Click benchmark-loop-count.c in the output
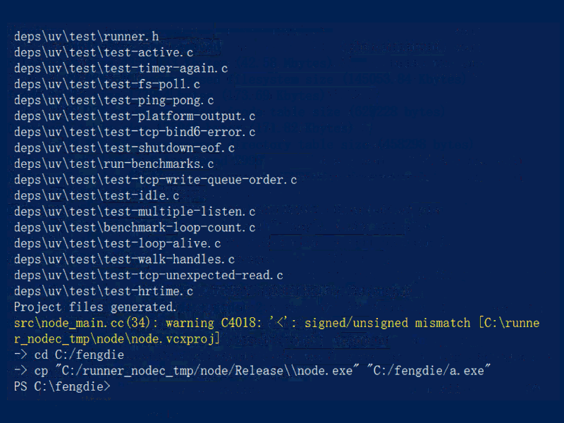This screenshot has width=564, height=423. pyautogui.click(x=135, y=228)
